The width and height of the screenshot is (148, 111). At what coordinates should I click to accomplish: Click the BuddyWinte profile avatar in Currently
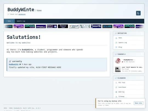[118, 61]
